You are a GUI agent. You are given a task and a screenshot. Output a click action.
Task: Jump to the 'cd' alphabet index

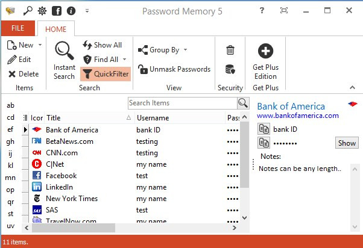point(10,117)
